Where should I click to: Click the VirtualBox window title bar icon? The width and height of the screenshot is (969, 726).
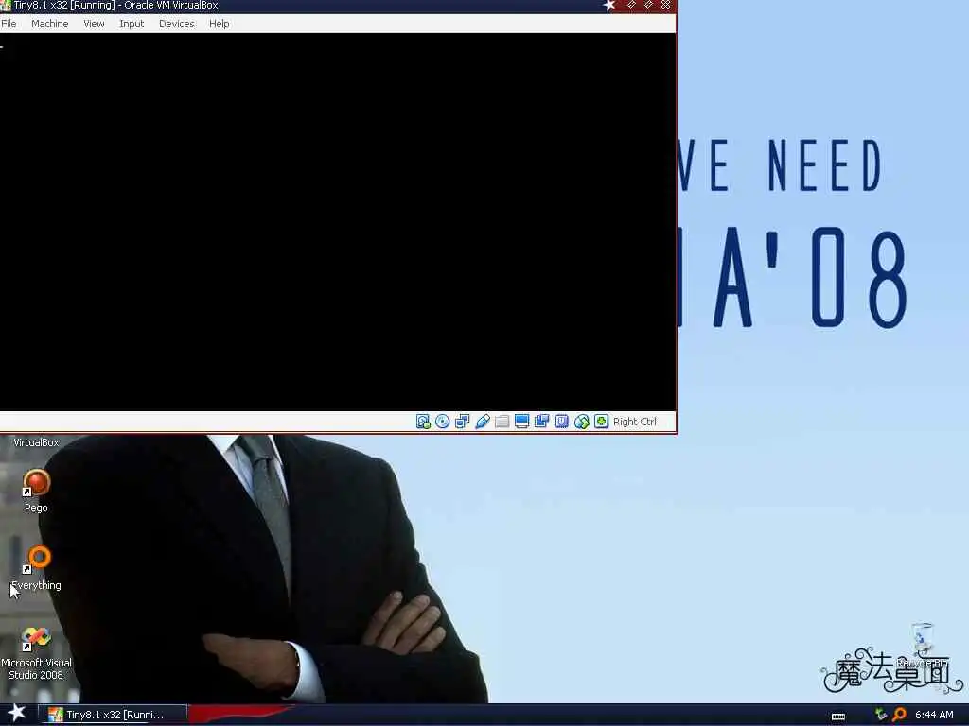6,6
